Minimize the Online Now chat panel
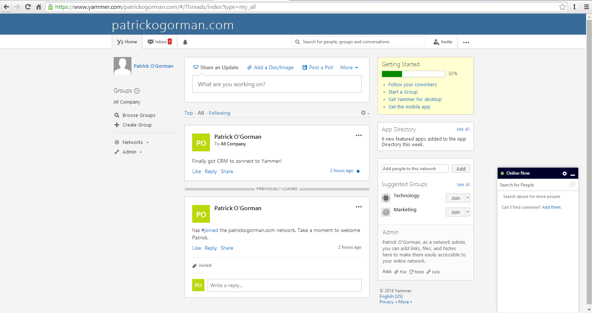Screen dimensions: 592x313 pos(573,174)
